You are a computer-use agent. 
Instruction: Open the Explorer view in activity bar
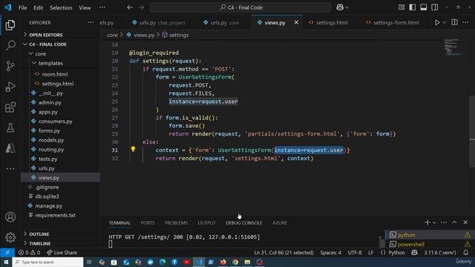(x=10, y=24)
